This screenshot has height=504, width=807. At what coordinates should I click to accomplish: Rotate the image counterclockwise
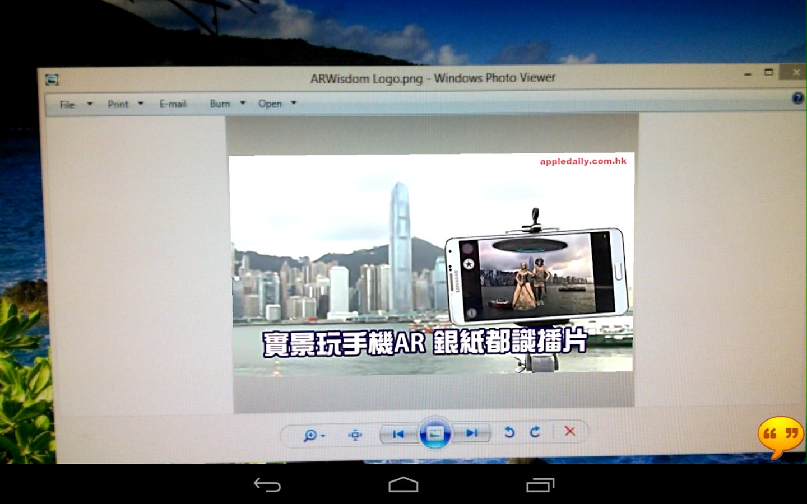(509, 432)
